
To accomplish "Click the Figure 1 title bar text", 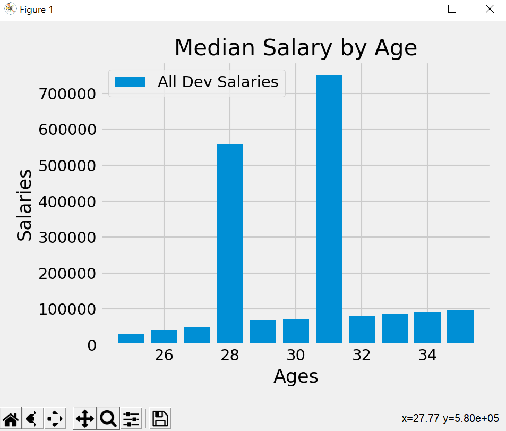I will 36,9.
